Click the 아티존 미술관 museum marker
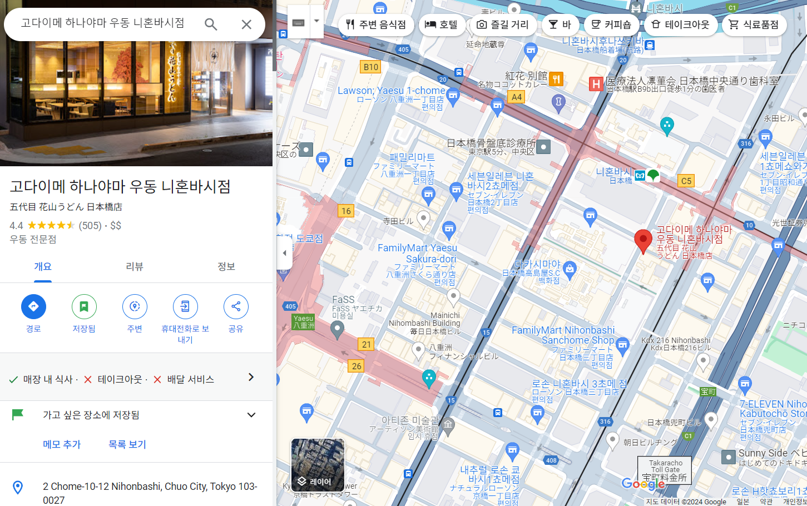This screenshot has height=506, width=807. click(x=448, y=426)
